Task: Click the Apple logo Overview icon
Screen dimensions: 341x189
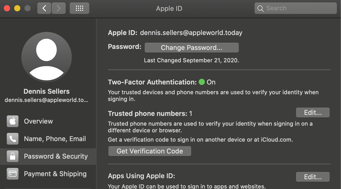Action: tap(13, 121)
